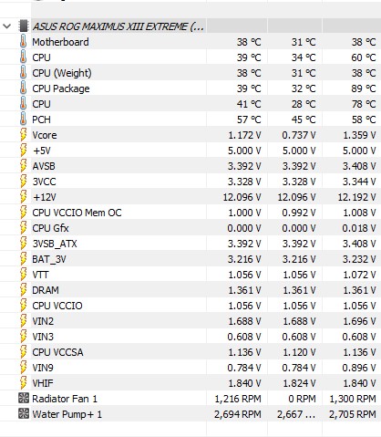Click the 0.018 V CPU Gfx maximum
Viewport: 381px width, 437px height.
pyautogui.click(x=359, y=228)
